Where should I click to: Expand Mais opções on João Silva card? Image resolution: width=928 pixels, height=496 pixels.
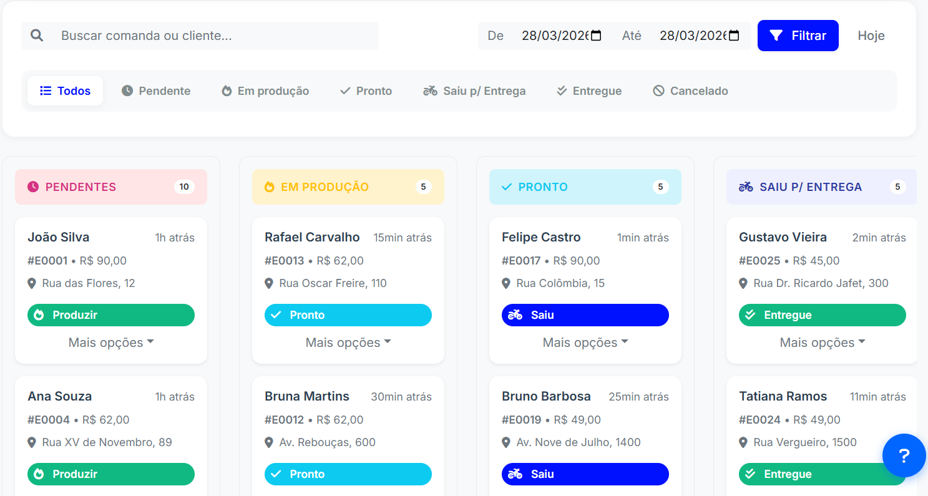[x=111, y=343]
